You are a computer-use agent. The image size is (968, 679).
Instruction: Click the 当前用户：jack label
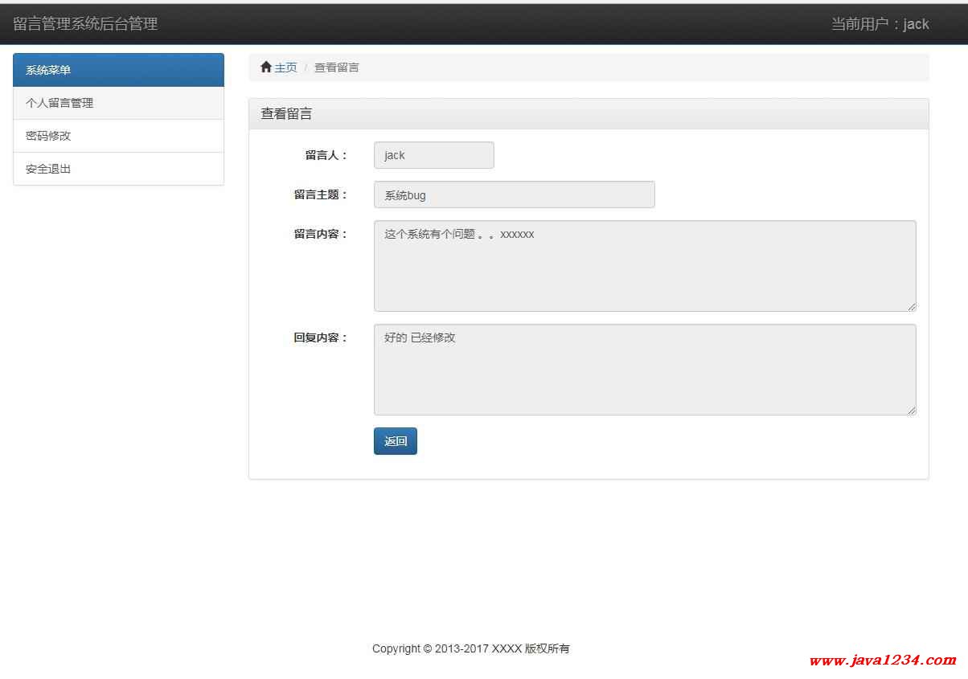point(880,24)
